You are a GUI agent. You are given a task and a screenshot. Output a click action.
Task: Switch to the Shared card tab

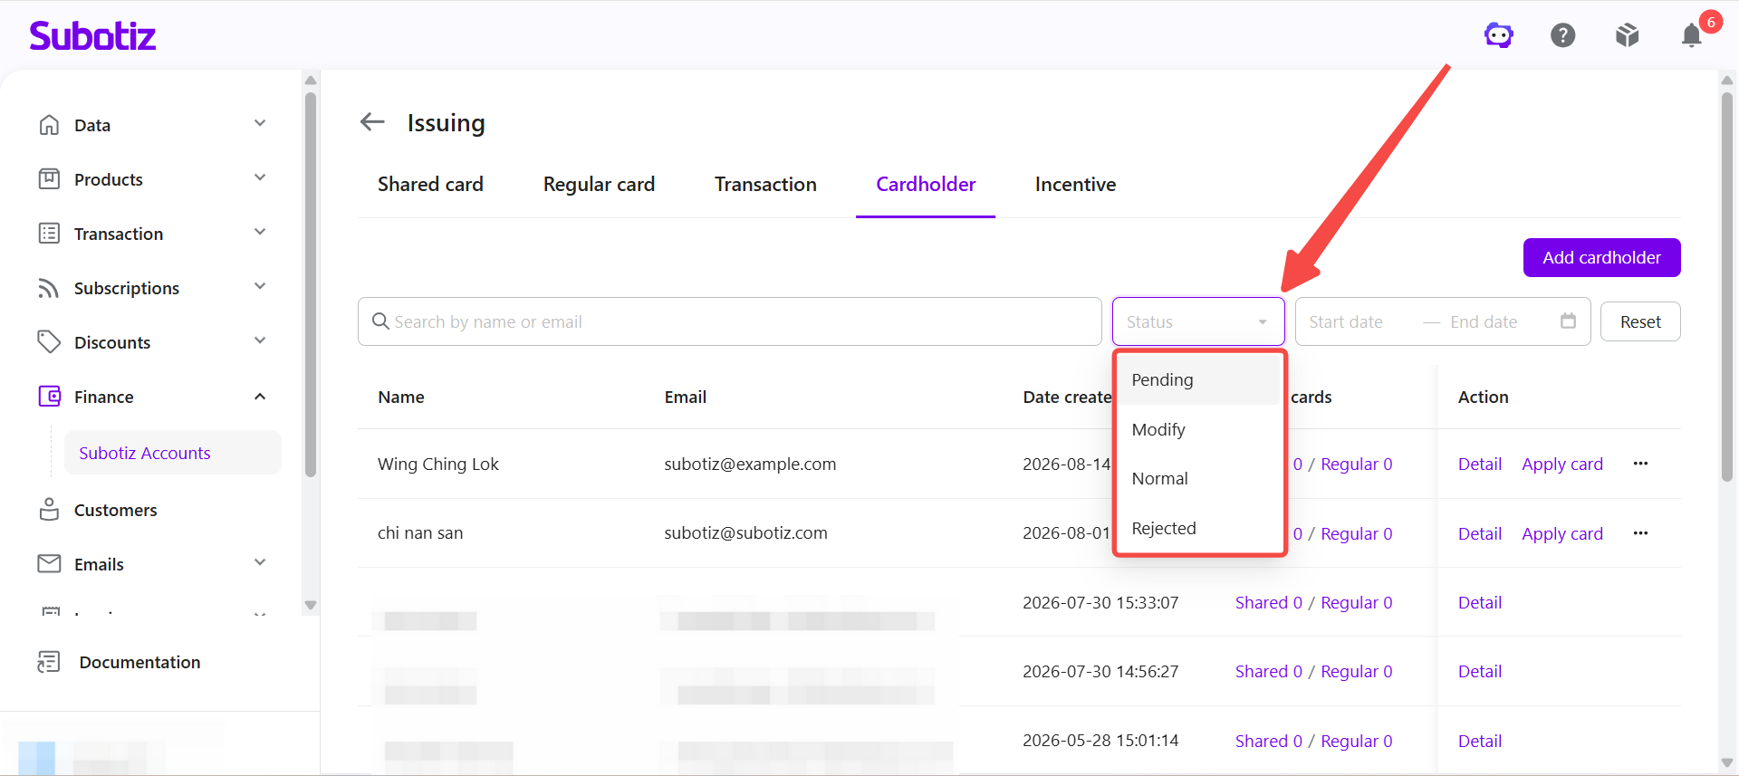[430, 184]
